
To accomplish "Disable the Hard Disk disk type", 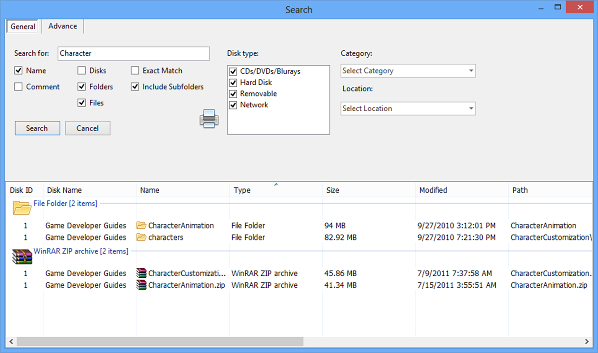I will [x=233, y=83].
